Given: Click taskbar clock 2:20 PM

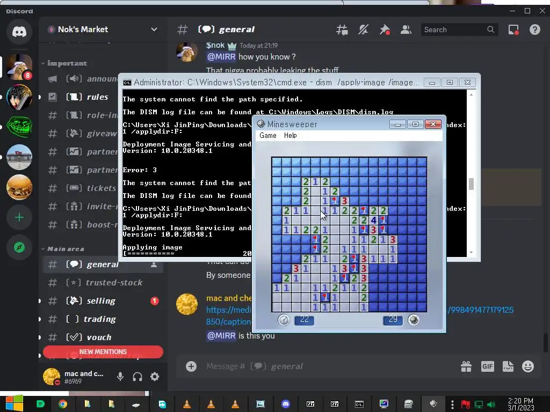Looking at the screenshot, I should [520, 404].
